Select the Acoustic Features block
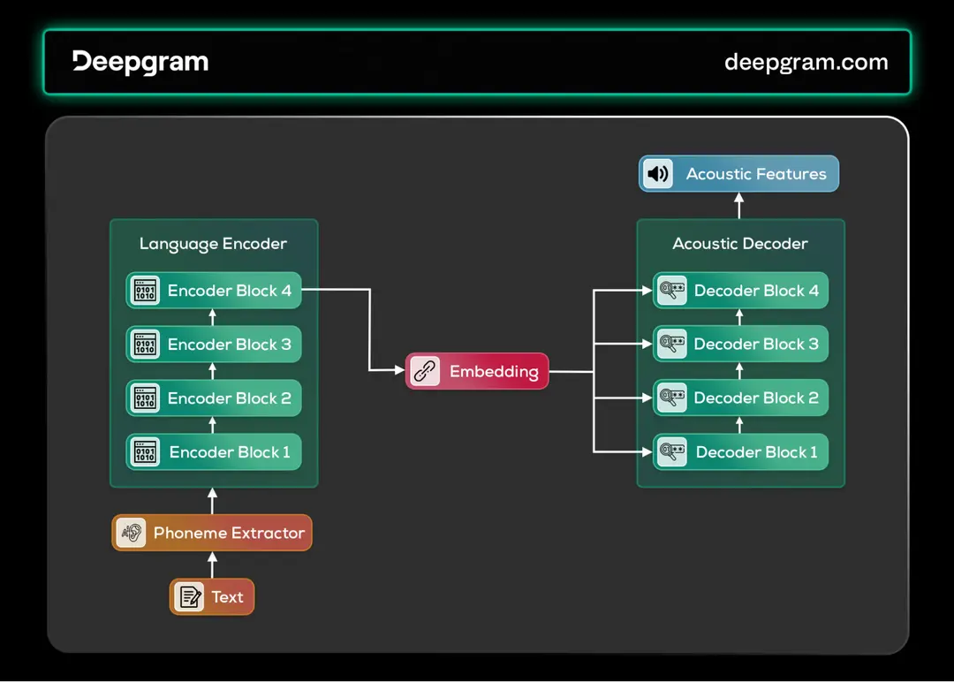This screenshot has height=682, width=954. tap(738, 173)
